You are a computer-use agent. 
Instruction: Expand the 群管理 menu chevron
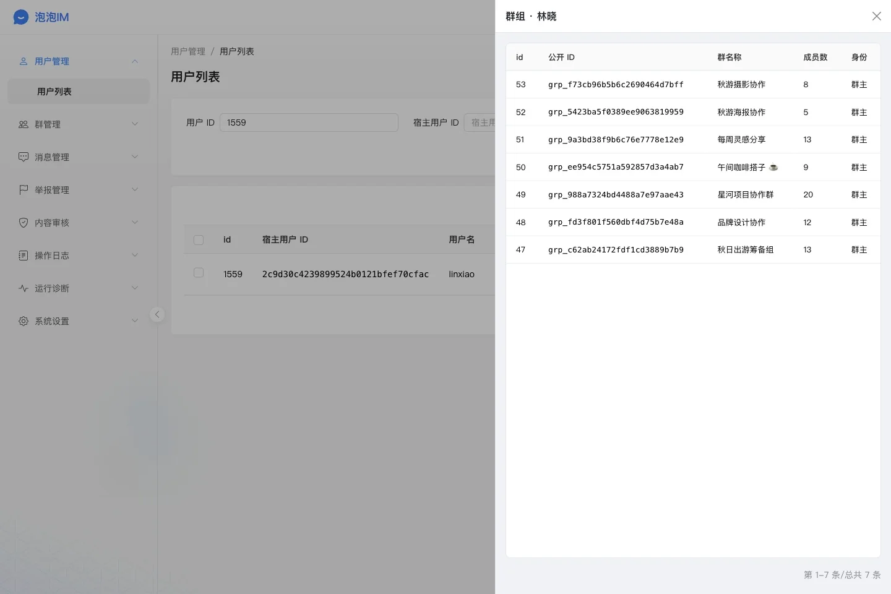(x=135, y=124)
